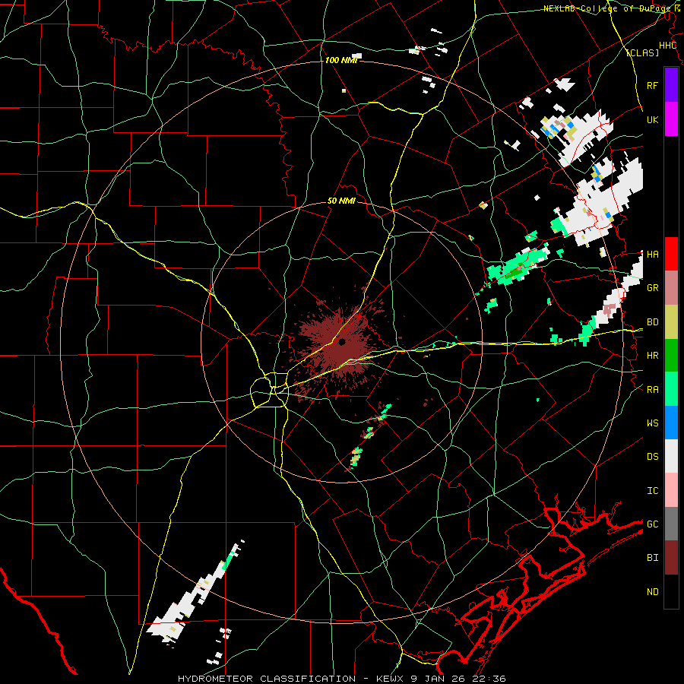Click the GR legend label
Screen dimensions: 684x684
(x=652, y=288)
